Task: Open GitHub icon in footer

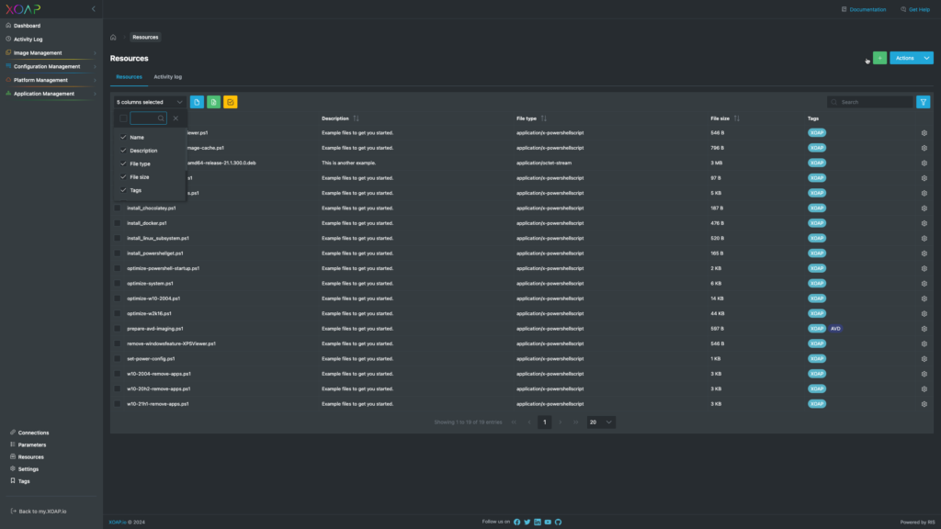Action: point(558,522)
